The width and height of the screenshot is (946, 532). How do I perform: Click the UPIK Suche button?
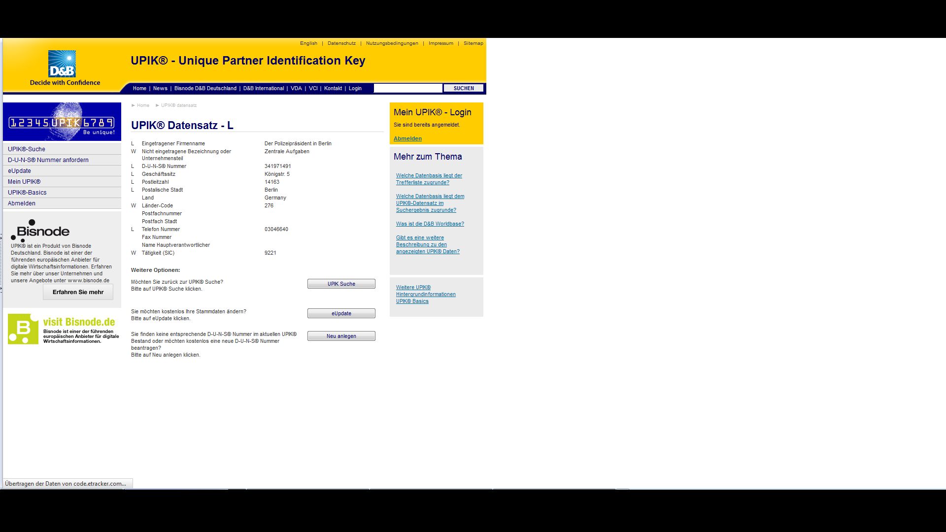click(x=341, y=284)
